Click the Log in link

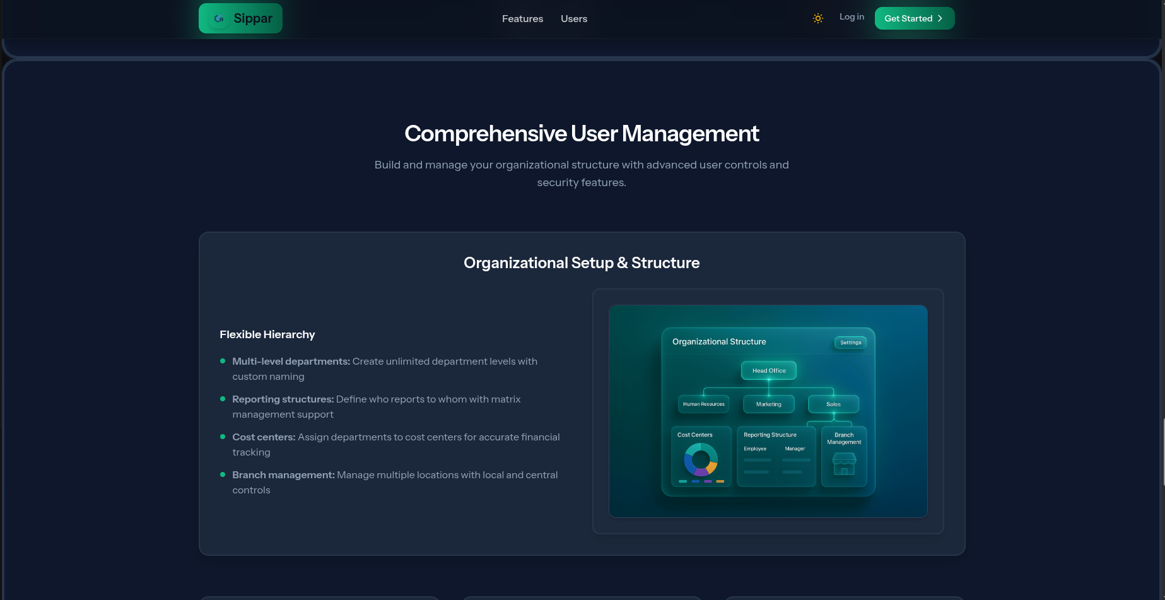[852, 17]
